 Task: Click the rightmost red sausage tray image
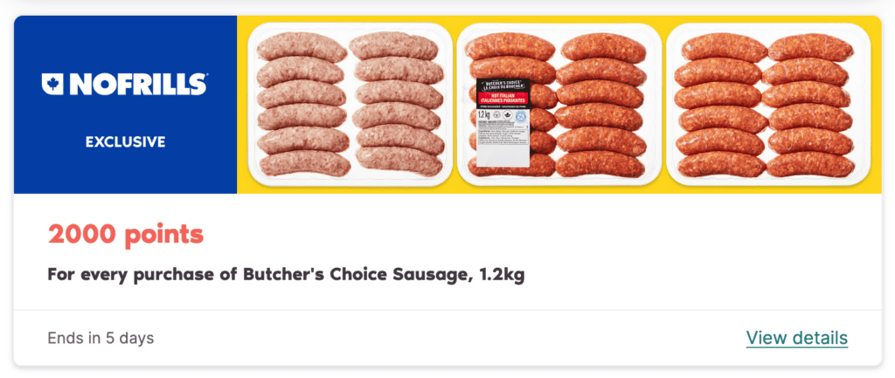pos(768,105)
